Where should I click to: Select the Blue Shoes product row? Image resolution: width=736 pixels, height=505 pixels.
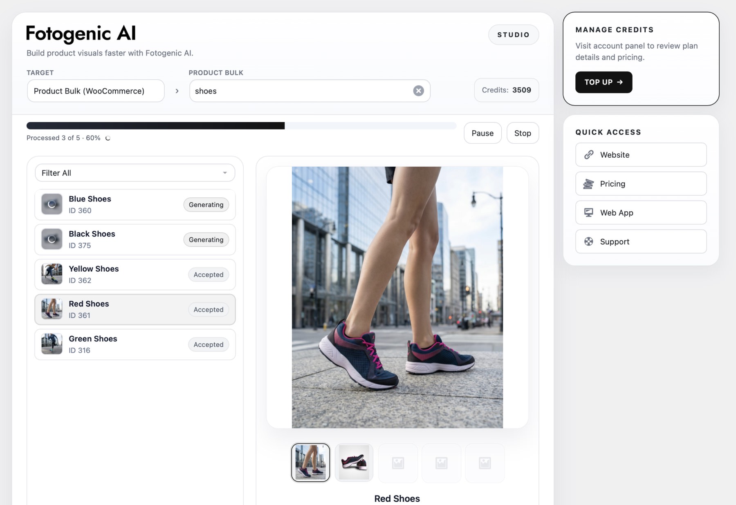point(135,205)
